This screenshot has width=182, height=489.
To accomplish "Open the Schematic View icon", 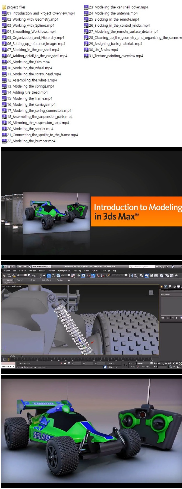I will [x=156, y=276].
